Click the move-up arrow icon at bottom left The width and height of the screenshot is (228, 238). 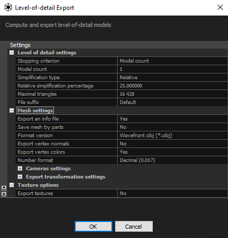pos(4,188)
